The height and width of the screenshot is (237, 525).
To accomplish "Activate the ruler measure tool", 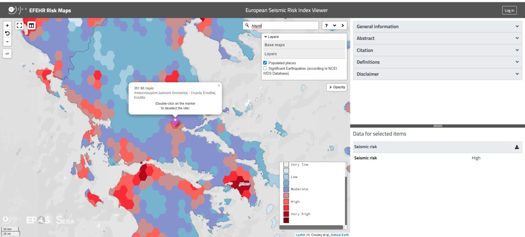I will pos(7,54).
